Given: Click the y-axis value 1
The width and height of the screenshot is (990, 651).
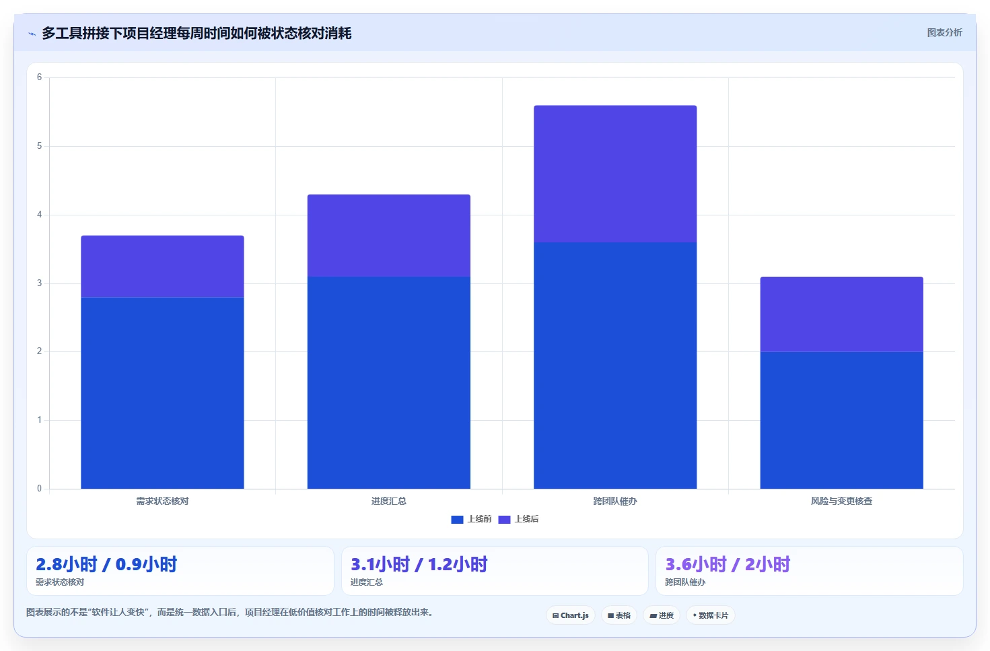Looking at the screenshot, I should (x=39, y=420).
